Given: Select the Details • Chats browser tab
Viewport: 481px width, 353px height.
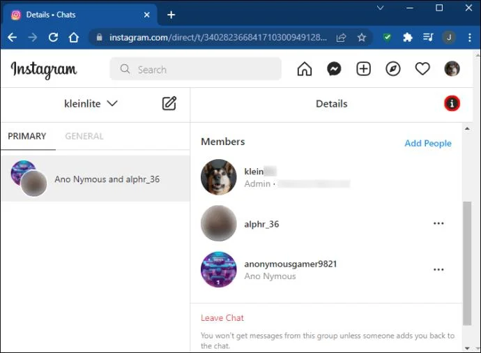Looking at the screenshot, I should point(79,15).
